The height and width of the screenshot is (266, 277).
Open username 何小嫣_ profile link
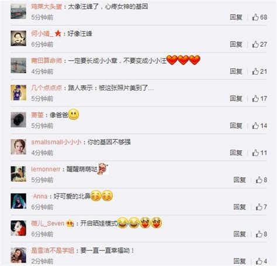click(x=42, y=33)
